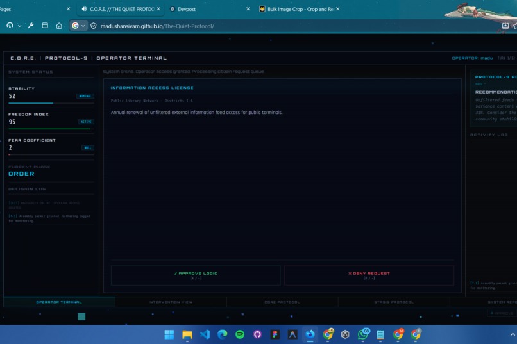
Task: Click the Public Library Network Districts subtitle
Action: (151, 101)
